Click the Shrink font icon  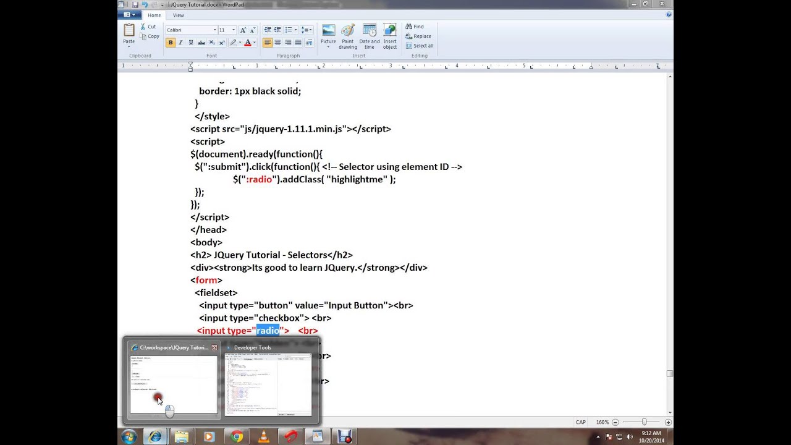point(252,30)
